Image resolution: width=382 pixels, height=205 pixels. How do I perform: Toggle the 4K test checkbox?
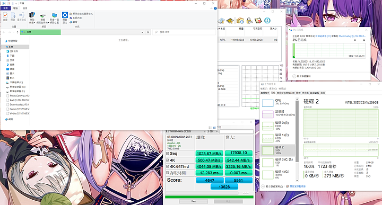coord(167,160)
